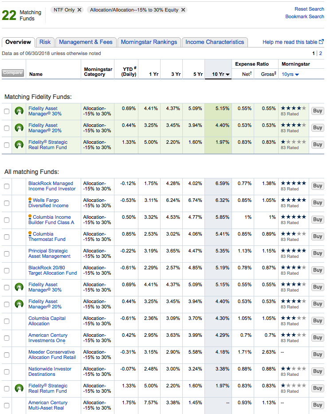
Task: Click Bookmark Search link
Action: click(x=305, y=16)
